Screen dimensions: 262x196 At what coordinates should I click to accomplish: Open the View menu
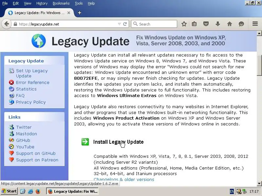click(x=28, y=3)
